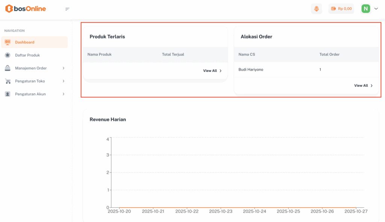The height and width of the screenshot is (222, 385).
Task: Click View All under Alokasi Order
Action: 363,86
